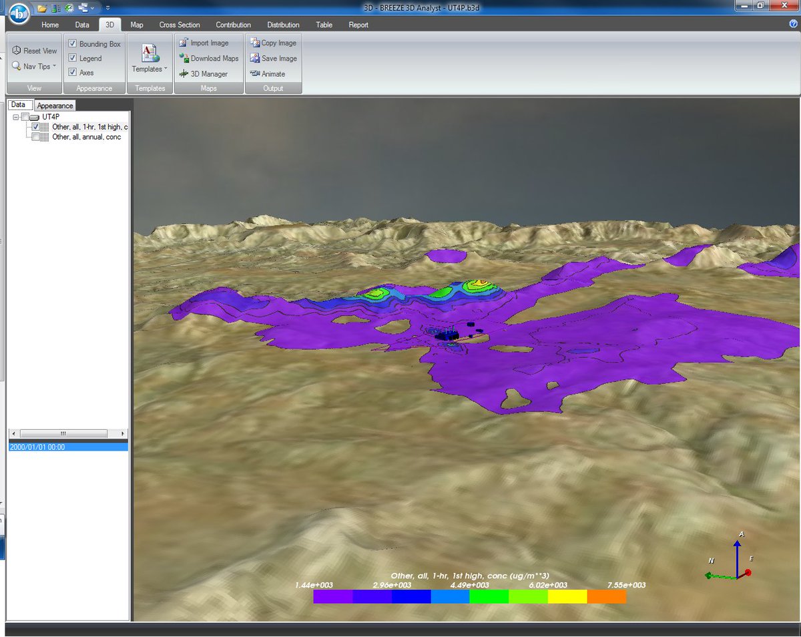Open the Templates dropdown
This screenshot has height=637, width=801.
tap(150, 58)
